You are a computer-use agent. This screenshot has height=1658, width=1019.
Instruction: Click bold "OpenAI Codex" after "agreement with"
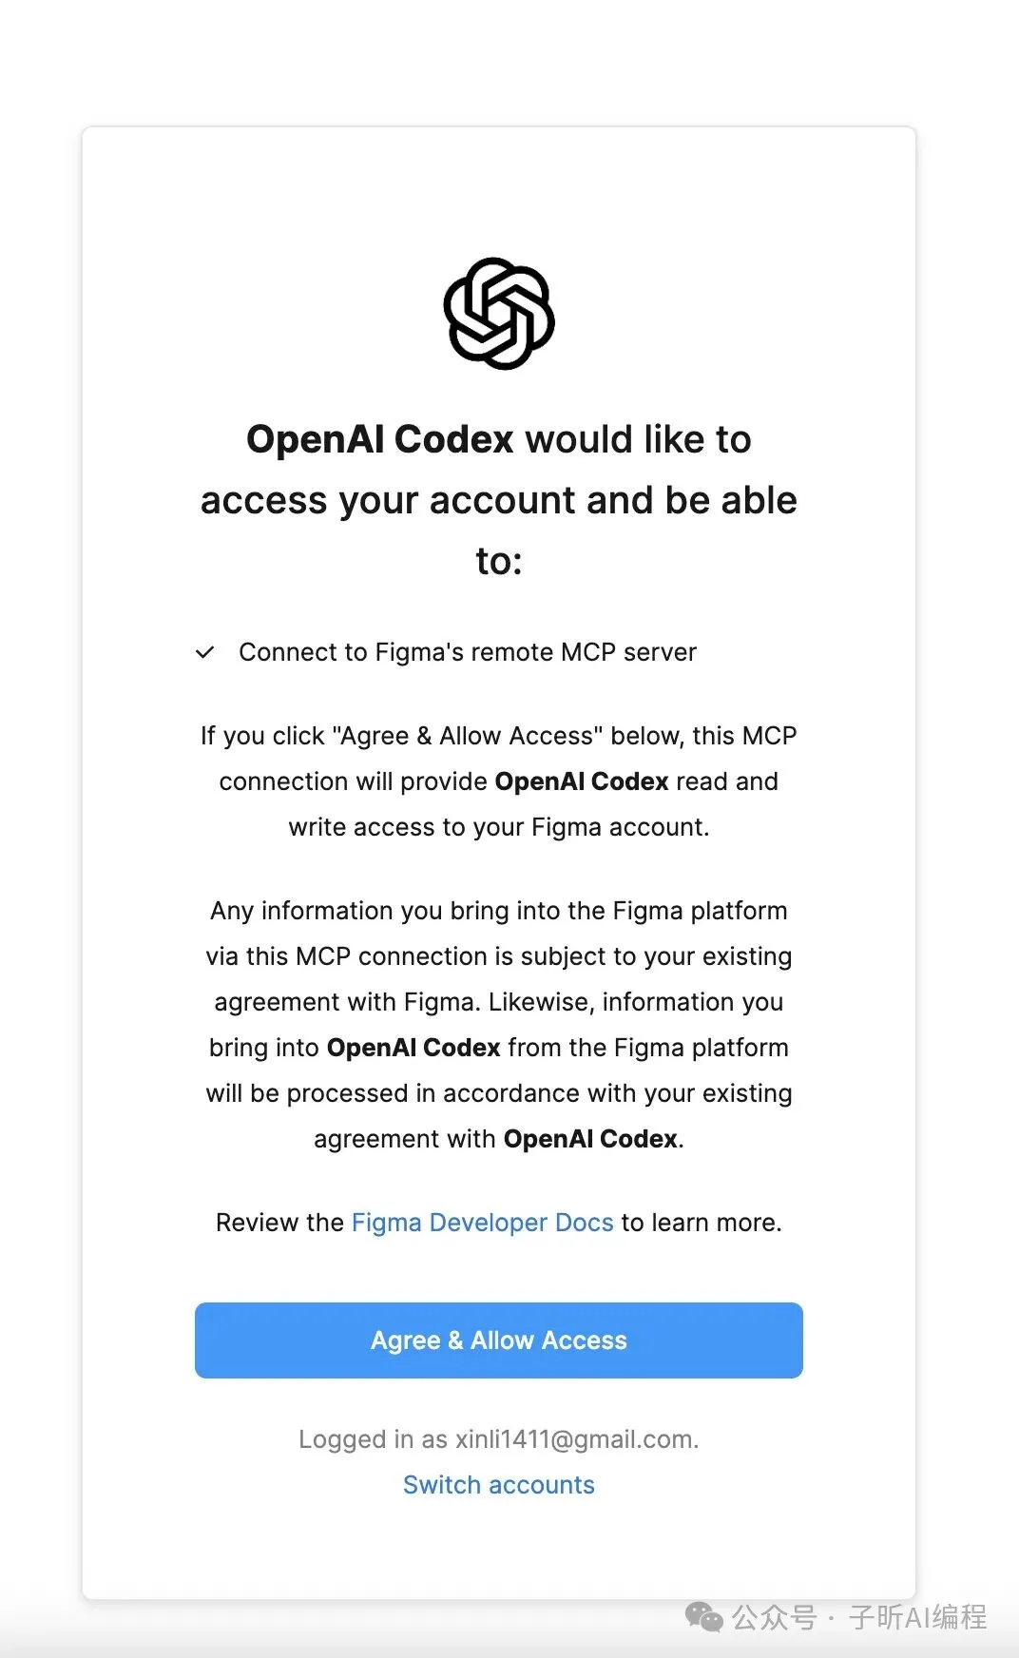click(x=590, y=1139)
